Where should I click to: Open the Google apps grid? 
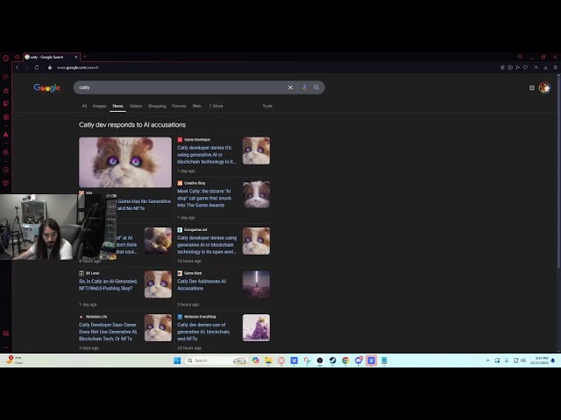(531, 87)
